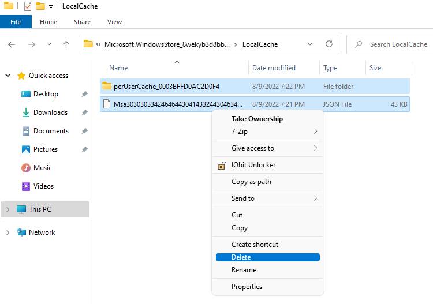Open Customize Quick Access Toolbar dropdown

click(x=51, y=7)
